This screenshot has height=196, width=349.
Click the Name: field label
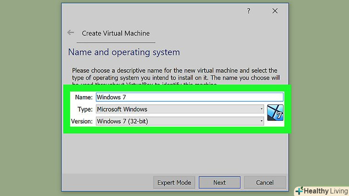click(83, 97)
